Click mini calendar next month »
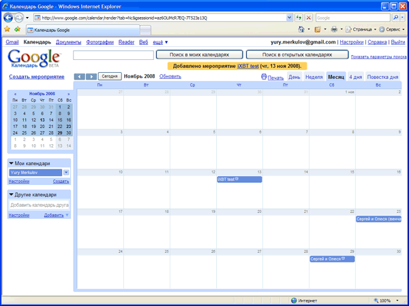This screenshot has width=409, height=306. pos(69,94)
